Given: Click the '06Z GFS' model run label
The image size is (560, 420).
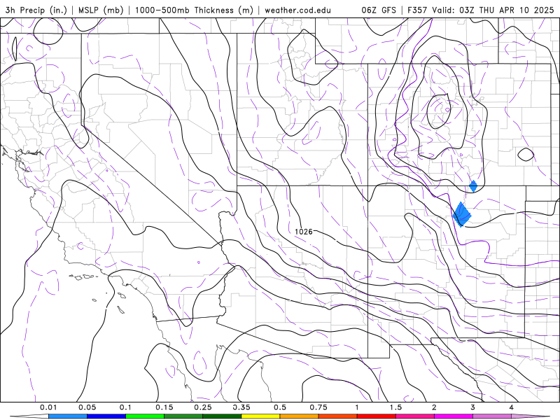Looking at the screenshot, I should point(379,10).
